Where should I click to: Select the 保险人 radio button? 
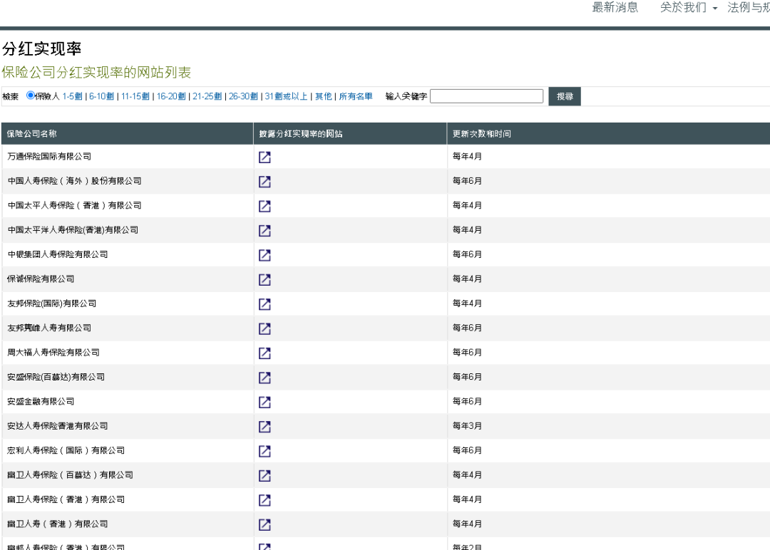tap(31, 95)
